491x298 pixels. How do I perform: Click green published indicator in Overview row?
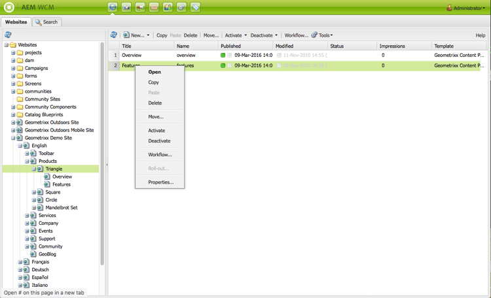223,56
